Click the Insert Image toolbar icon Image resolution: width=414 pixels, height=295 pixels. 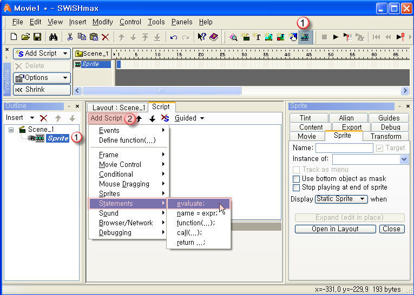tap(268, 37)
